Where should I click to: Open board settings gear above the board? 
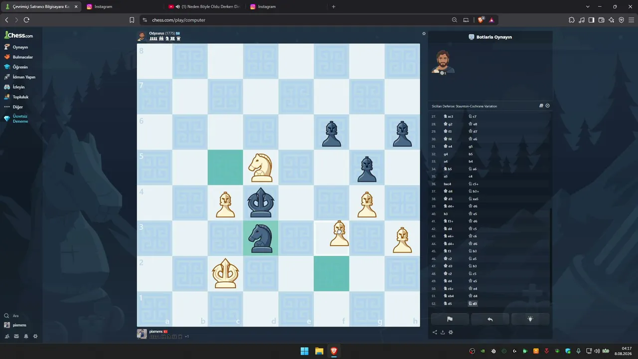(x=424, y=34)
